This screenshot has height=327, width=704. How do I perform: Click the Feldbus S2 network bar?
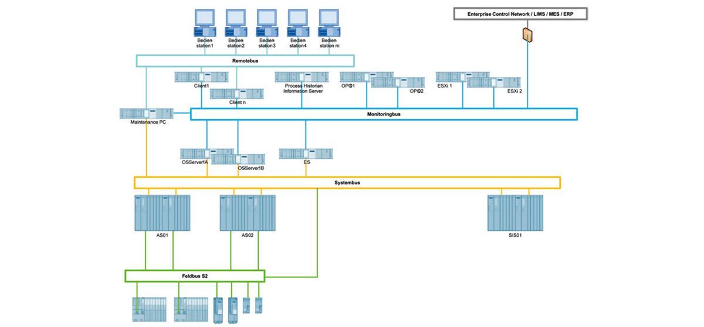(x=195, y=276)
